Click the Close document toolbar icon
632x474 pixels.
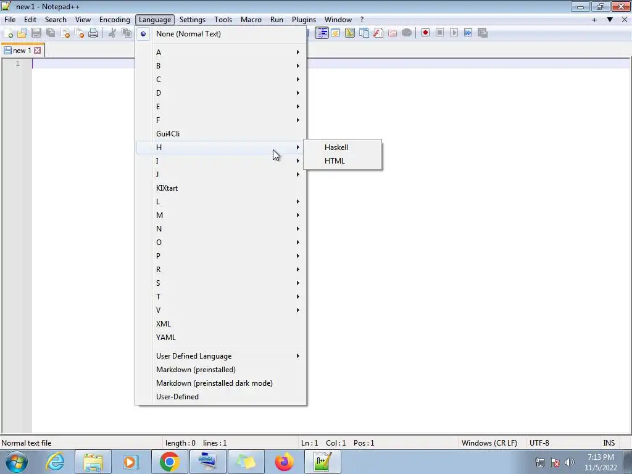pos(65,33)
